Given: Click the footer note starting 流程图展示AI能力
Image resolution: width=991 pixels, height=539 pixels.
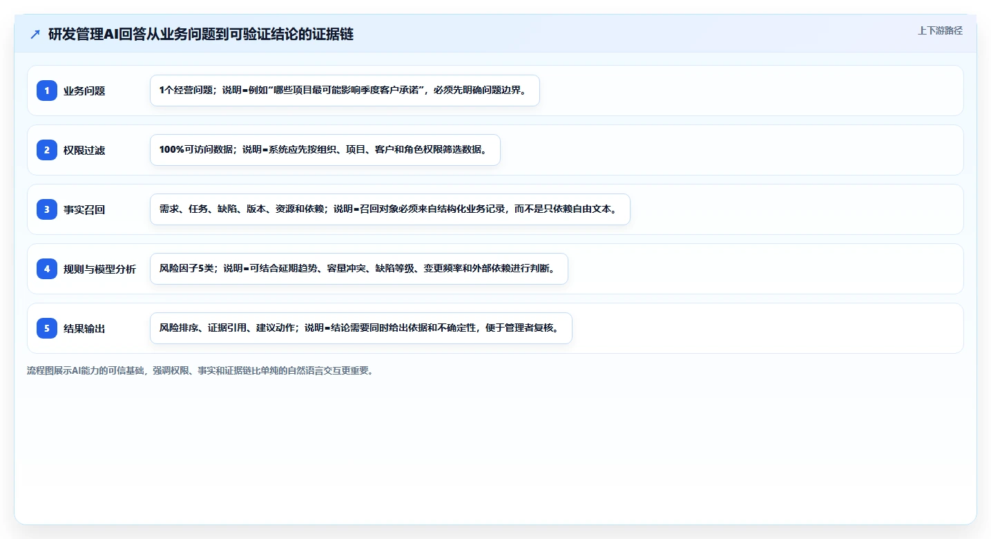Looking at the screenshot, I should 200,370.
